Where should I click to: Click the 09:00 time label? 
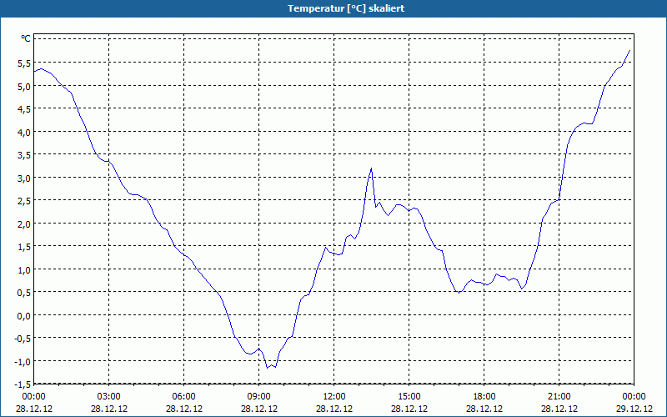coord(259,397)
